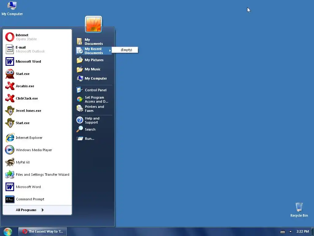
Task: Open Arcatris.exe icon
Action: point(10,86)
